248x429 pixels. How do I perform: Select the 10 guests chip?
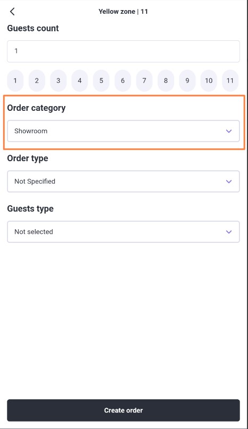[x=209, y=81]
